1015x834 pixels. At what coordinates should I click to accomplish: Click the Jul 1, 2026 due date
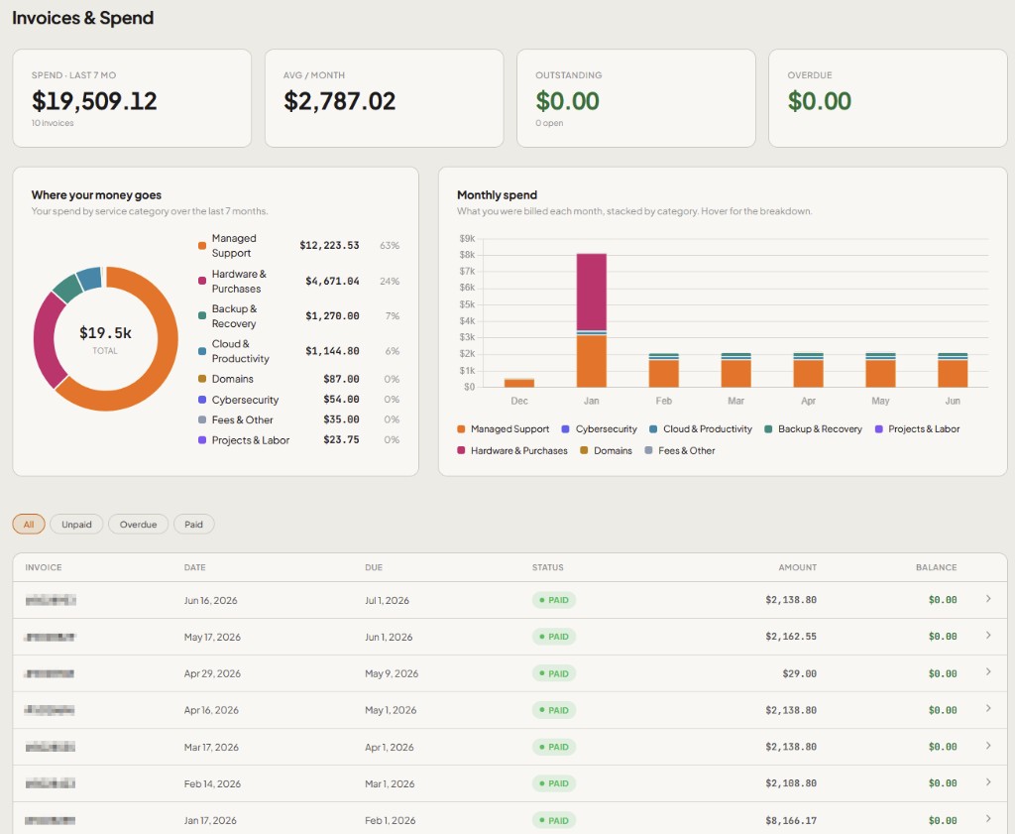[388, 600]
